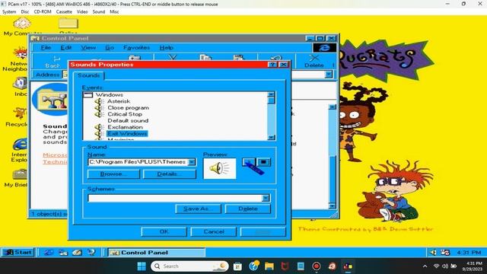
Task: Open the Control Panel Favorites menu
Action: coord(136,47)
